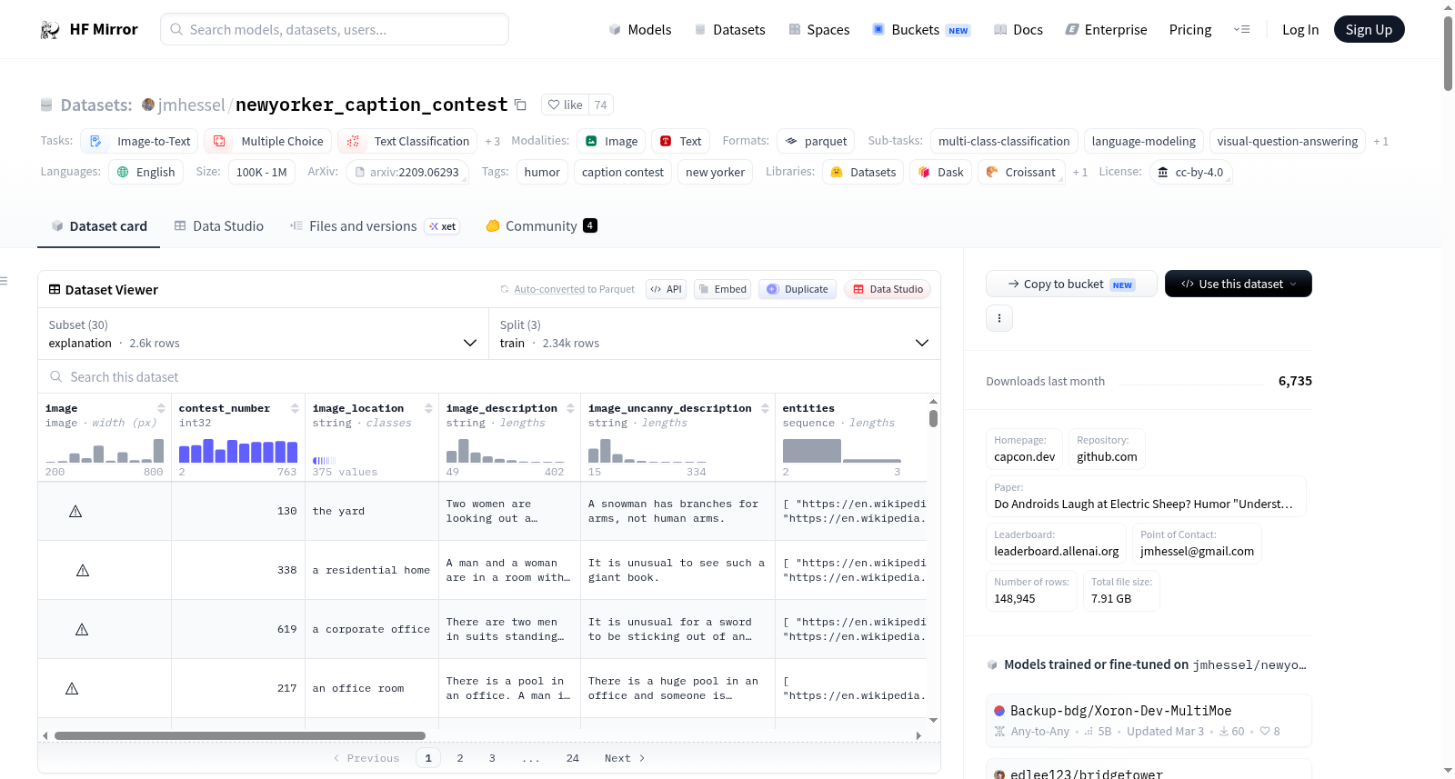Viewport: 1455px width, 779px height.
Task: Expand the +1 more sub-tasks
Action: [x=1380, y=141]
